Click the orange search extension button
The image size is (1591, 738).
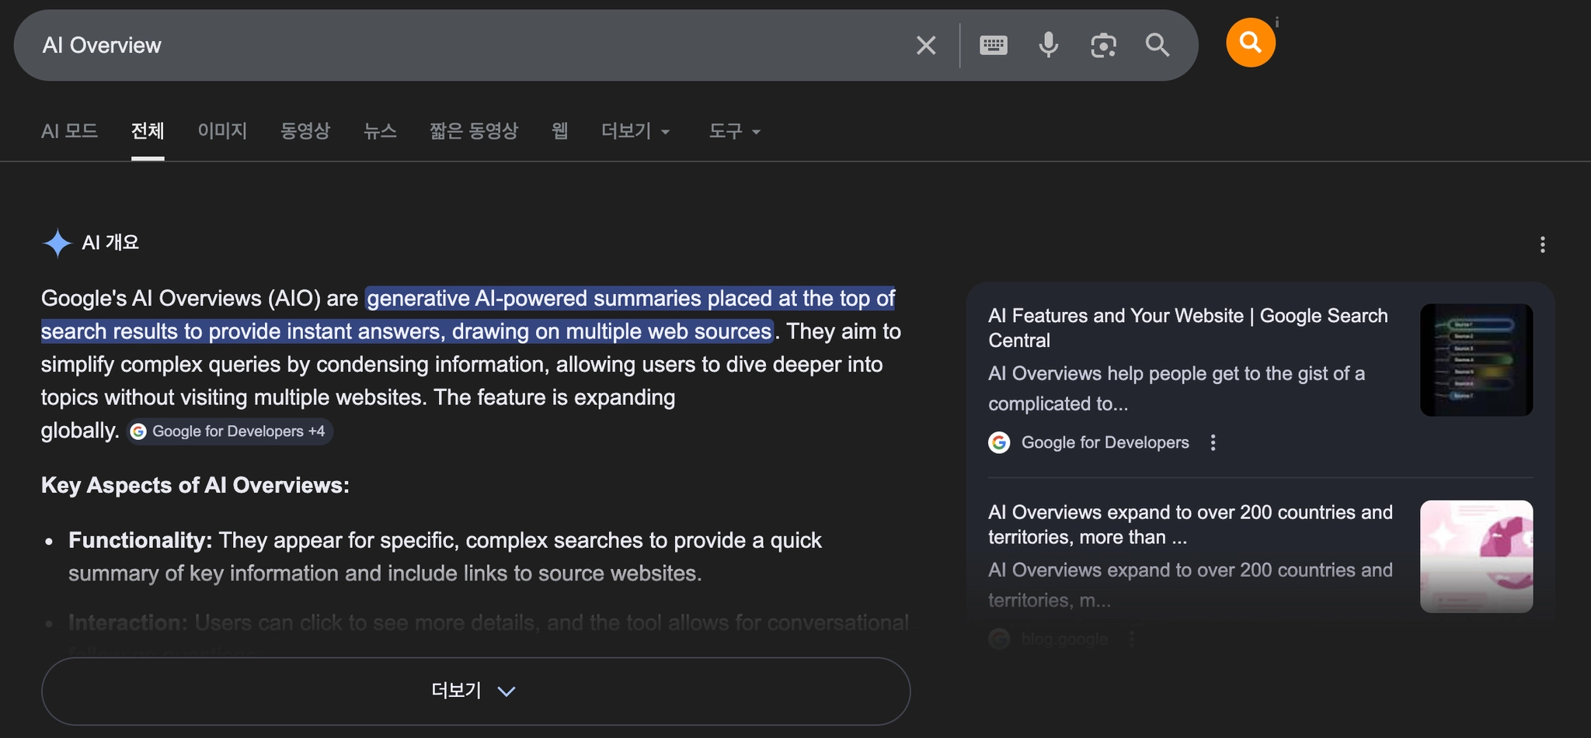pyautogui.click(x=1250, y=42)
